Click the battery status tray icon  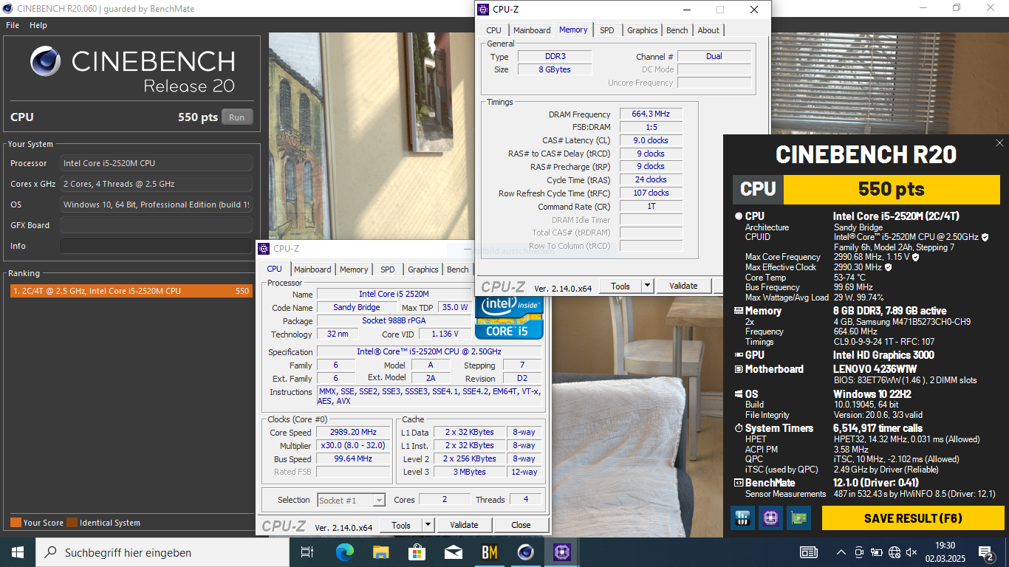pos(877,552)
